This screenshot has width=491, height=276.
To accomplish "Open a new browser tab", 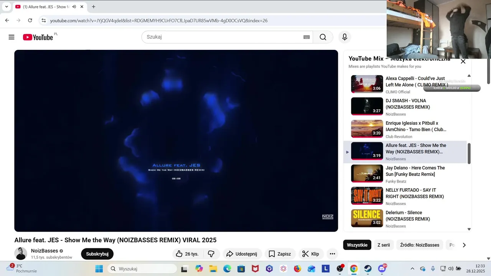I will 93,7.
